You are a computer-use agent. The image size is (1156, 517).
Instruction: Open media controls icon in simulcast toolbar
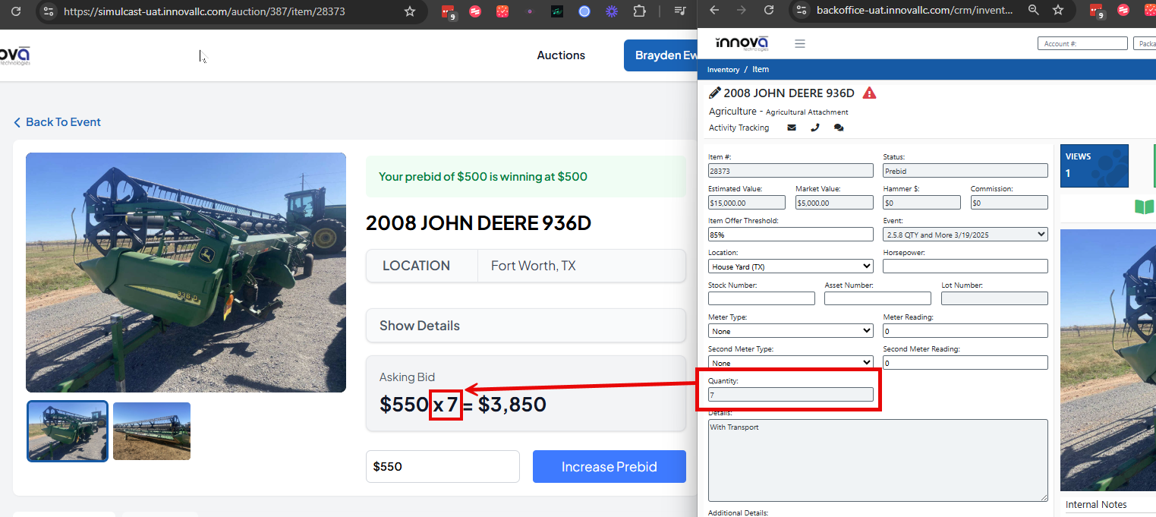[680, 11]
